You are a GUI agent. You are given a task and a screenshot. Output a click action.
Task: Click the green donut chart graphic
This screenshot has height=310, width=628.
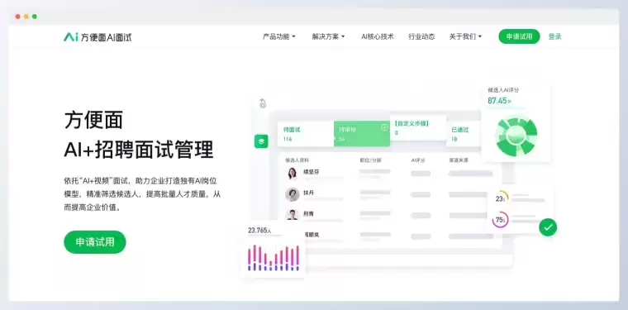pos(516,136)
